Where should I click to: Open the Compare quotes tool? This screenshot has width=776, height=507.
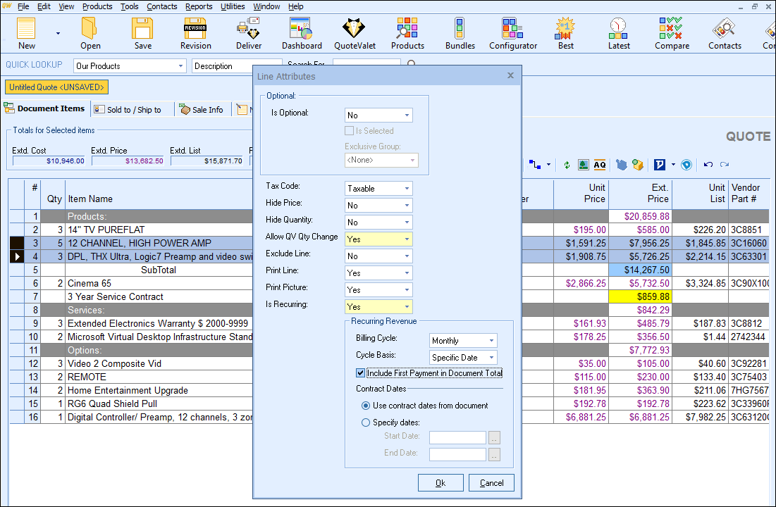[671, 34]
